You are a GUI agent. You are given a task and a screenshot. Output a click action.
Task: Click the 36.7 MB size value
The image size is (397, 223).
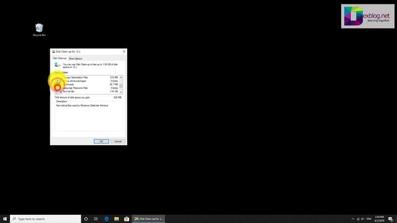[114, 84]
